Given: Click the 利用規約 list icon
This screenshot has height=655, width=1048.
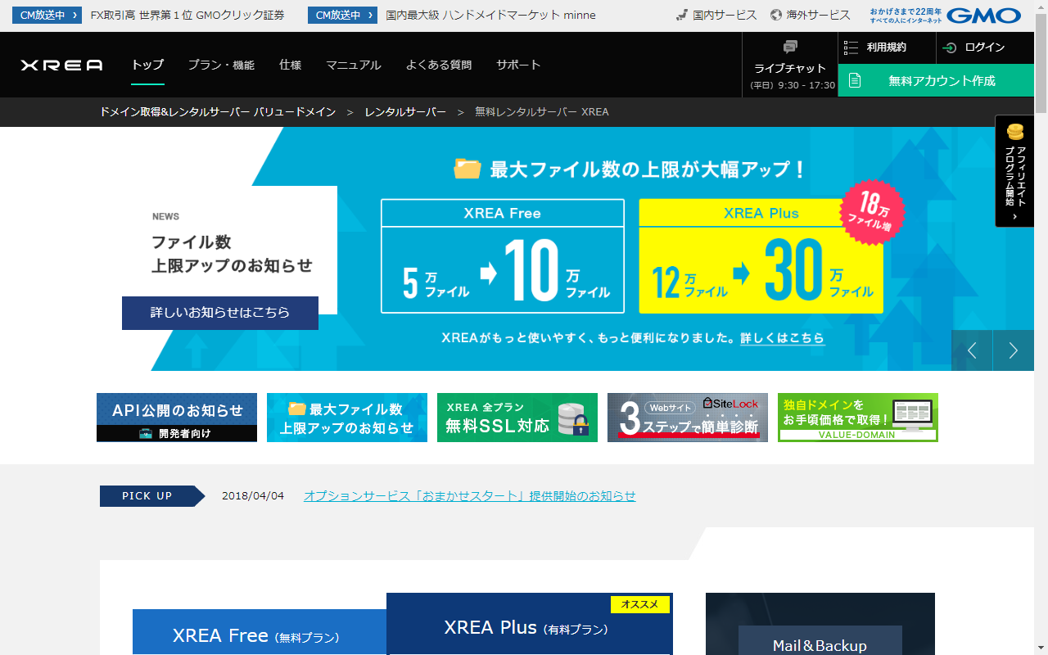Looking at the screenshot, I should 851,47.
